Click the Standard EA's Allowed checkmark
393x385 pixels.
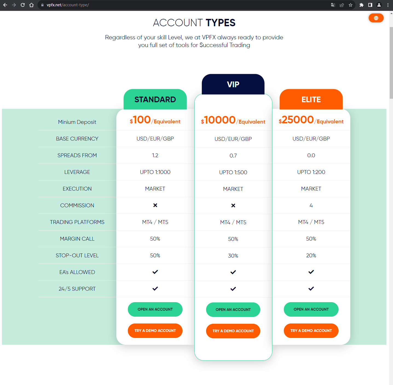155,272
